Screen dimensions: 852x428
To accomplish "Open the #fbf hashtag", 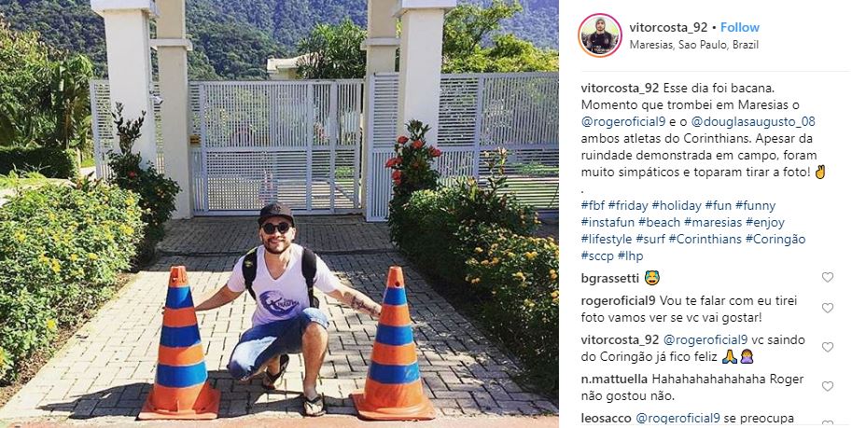I will [x=592, y=206].
